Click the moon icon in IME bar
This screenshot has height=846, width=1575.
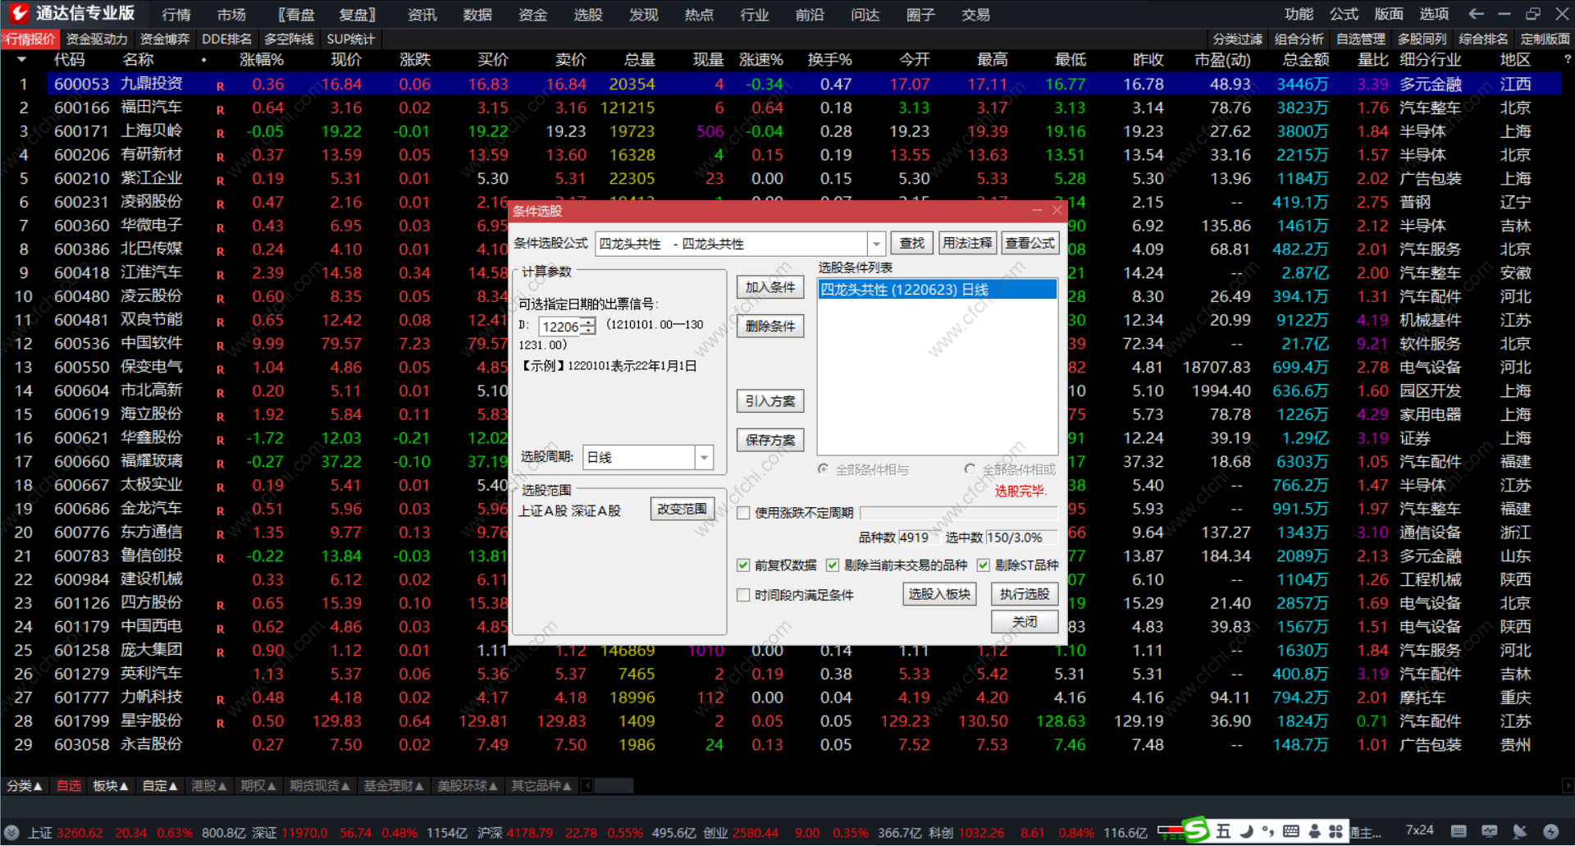click(1246, 831)
